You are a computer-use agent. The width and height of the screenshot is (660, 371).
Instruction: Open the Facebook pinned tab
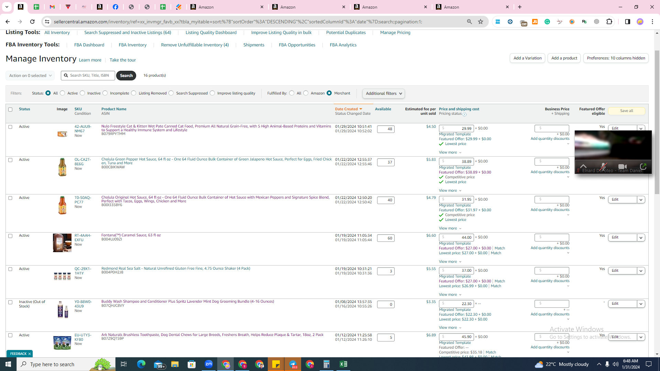115,7
